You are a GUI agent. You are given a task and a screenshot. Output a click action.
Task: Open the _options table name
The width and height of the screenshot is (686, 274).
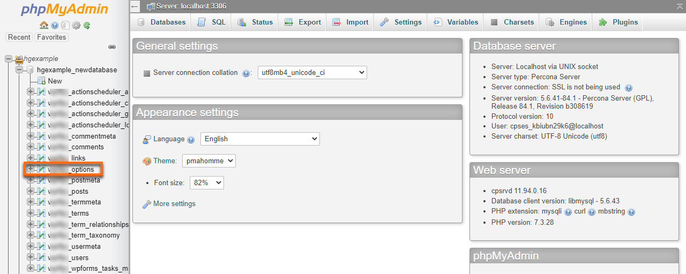click(71, 169)
